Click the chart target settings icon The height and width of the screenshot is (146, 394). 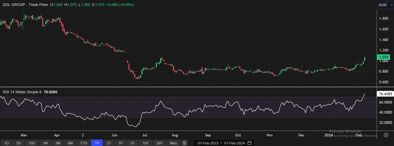click(386, 135)
